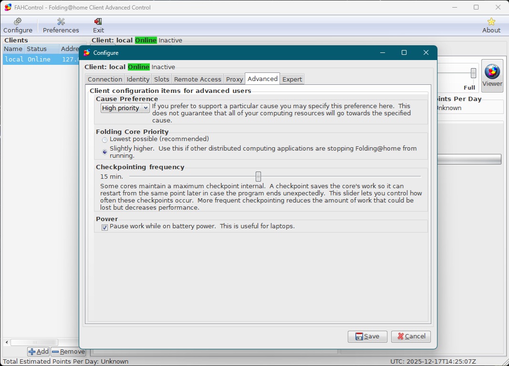Click the 15 min. checkpoint value

tap(112, 177)
